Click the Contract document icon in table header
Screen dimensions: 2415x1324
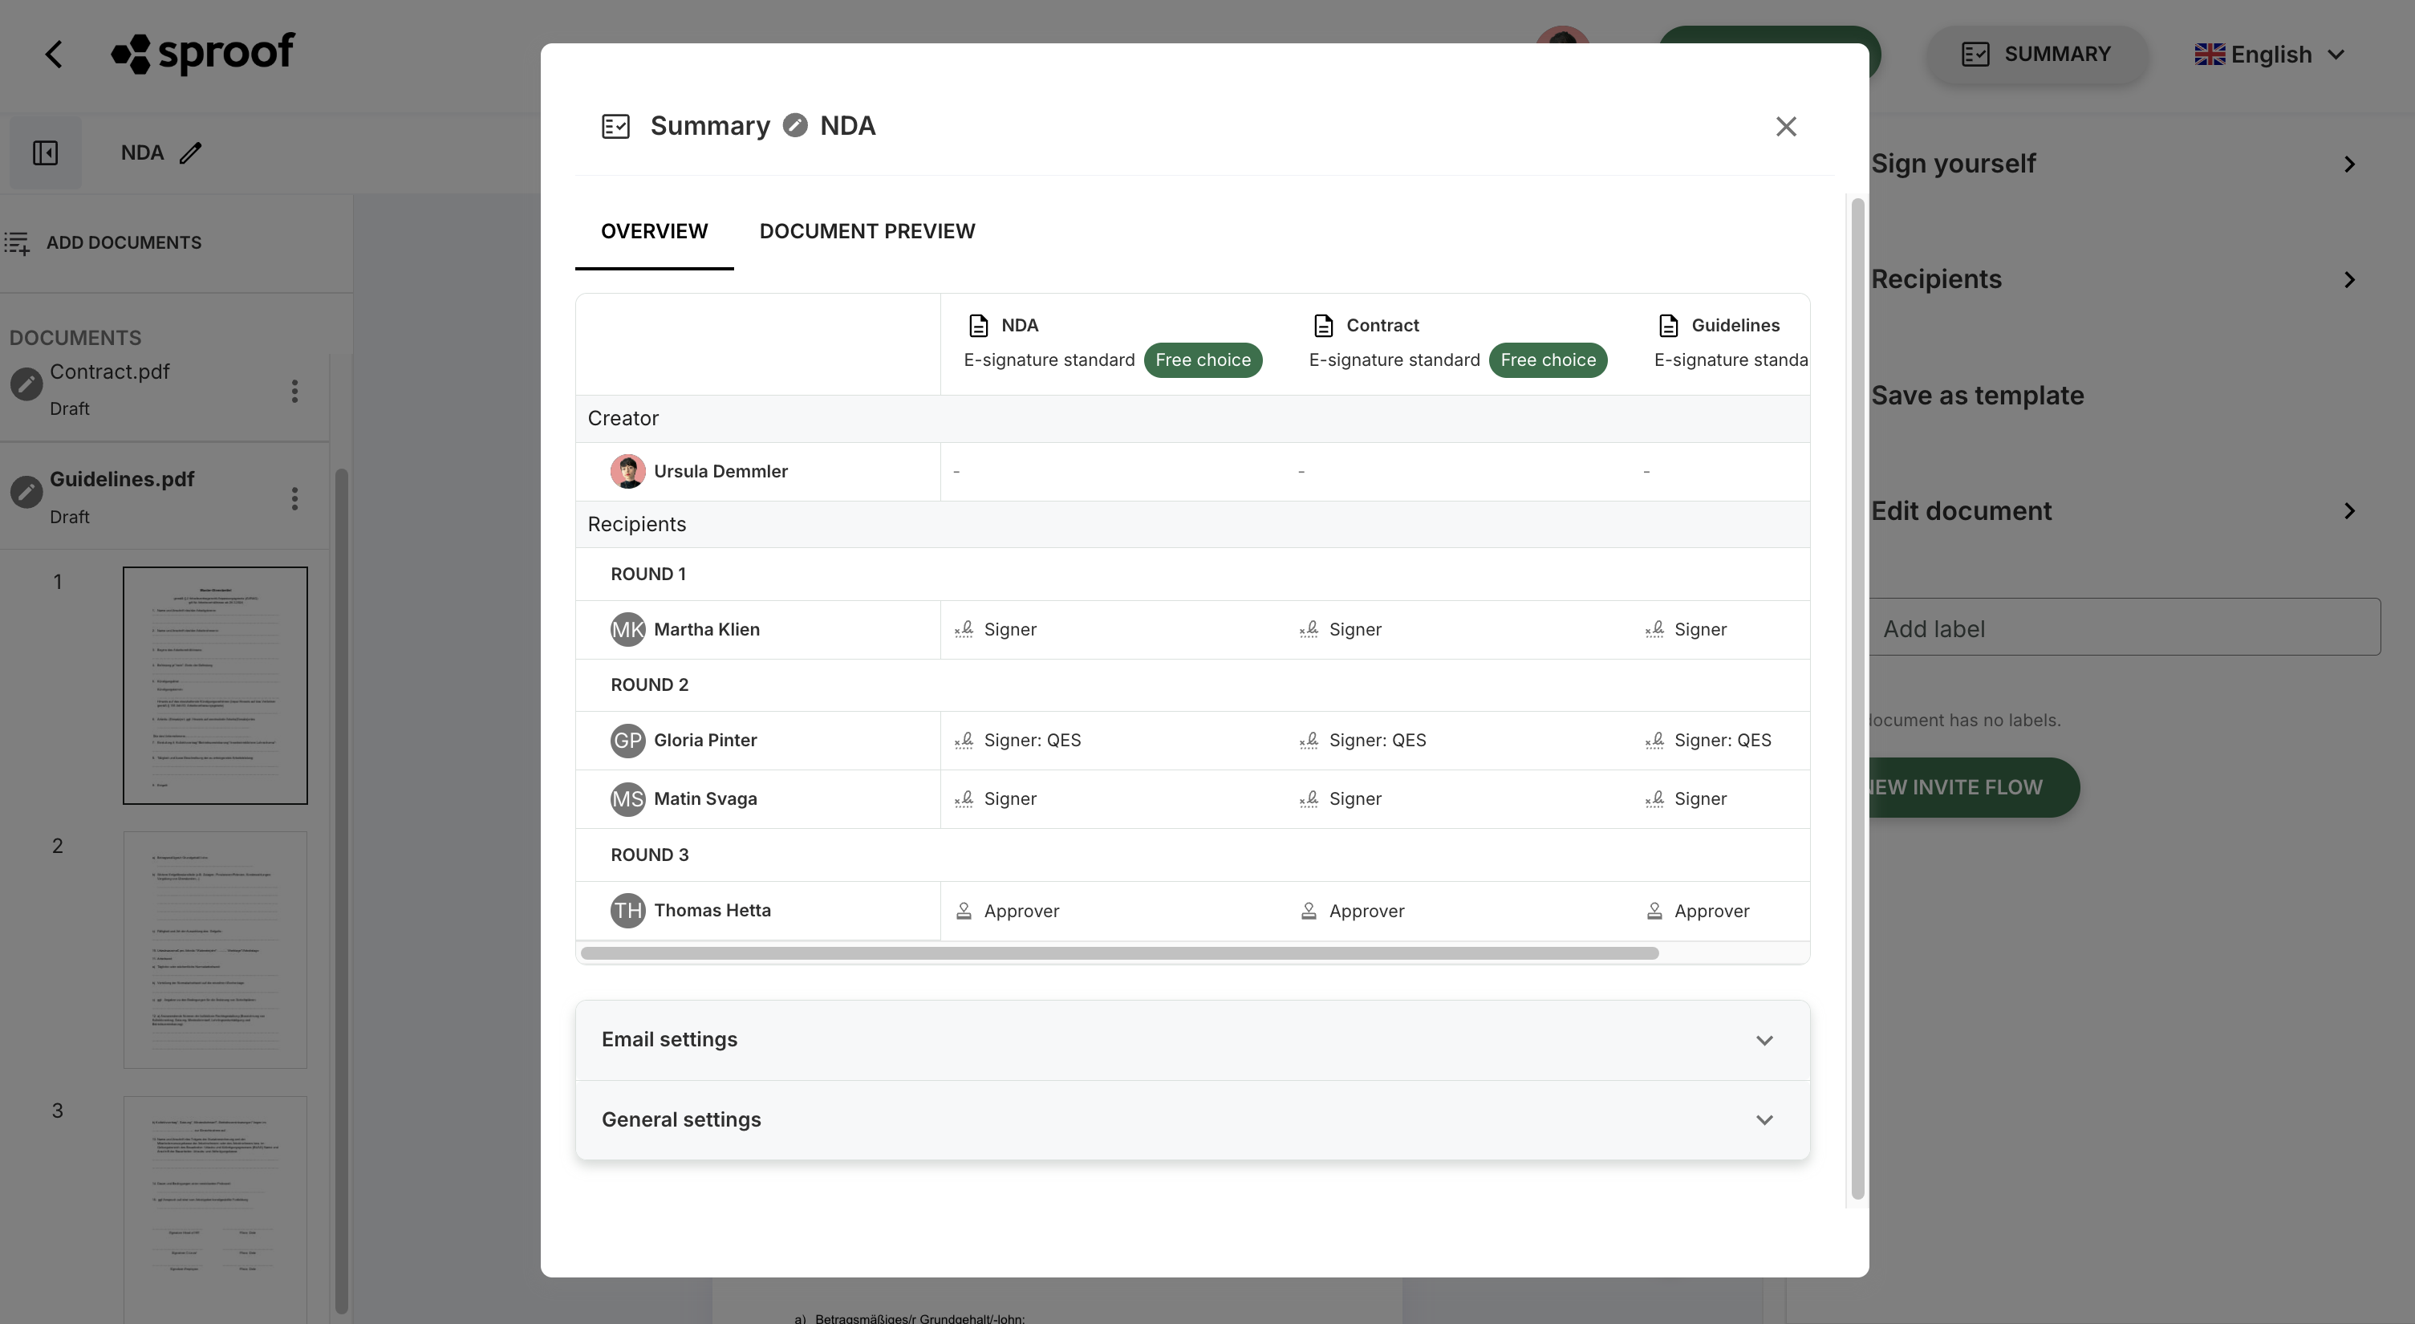pyautogui.click(x=1323, y=325)
